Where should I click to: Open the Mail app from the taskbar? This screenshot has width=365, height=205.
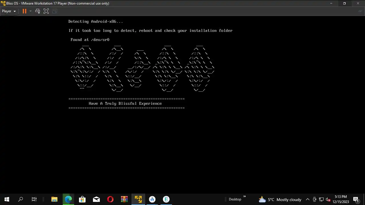coord(96,199)
